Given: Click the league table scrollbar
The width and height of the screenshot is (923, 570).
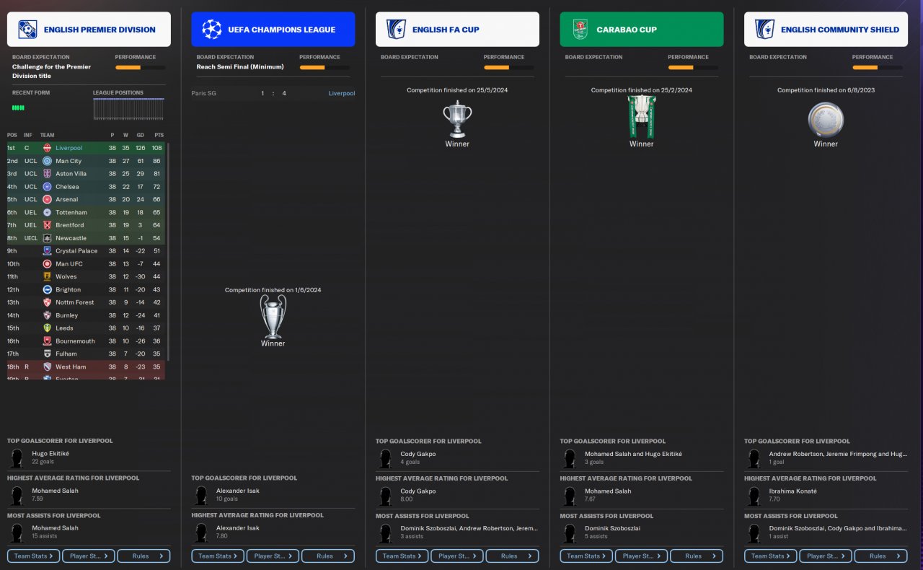Looking at the screenshot, I should point(169,252).
